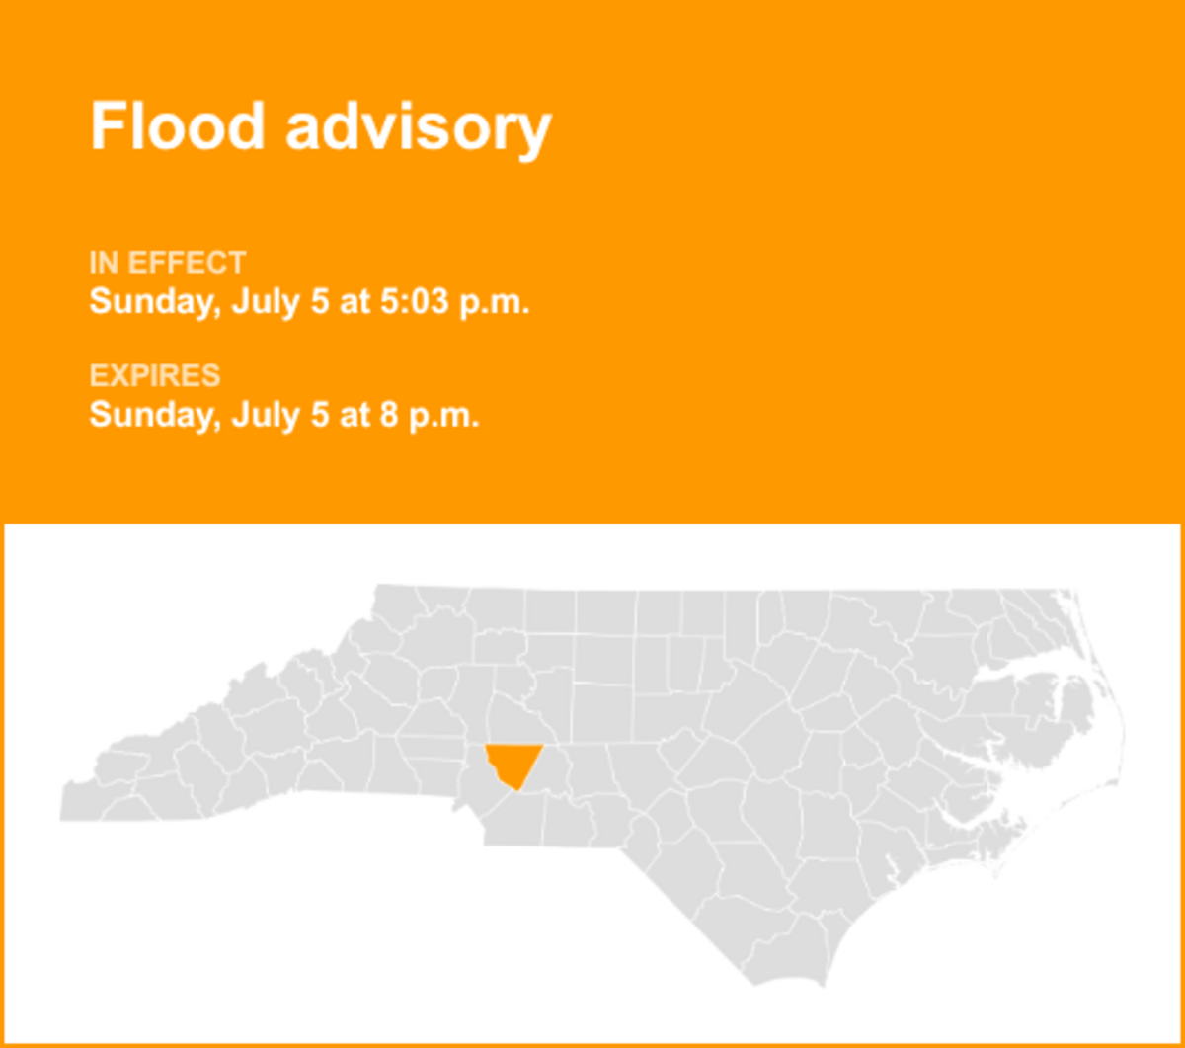Image resolution: width=1185 pixels, height=1048 pixels.
Task: Select the Flood advisory headline
Action: [321, 126]
